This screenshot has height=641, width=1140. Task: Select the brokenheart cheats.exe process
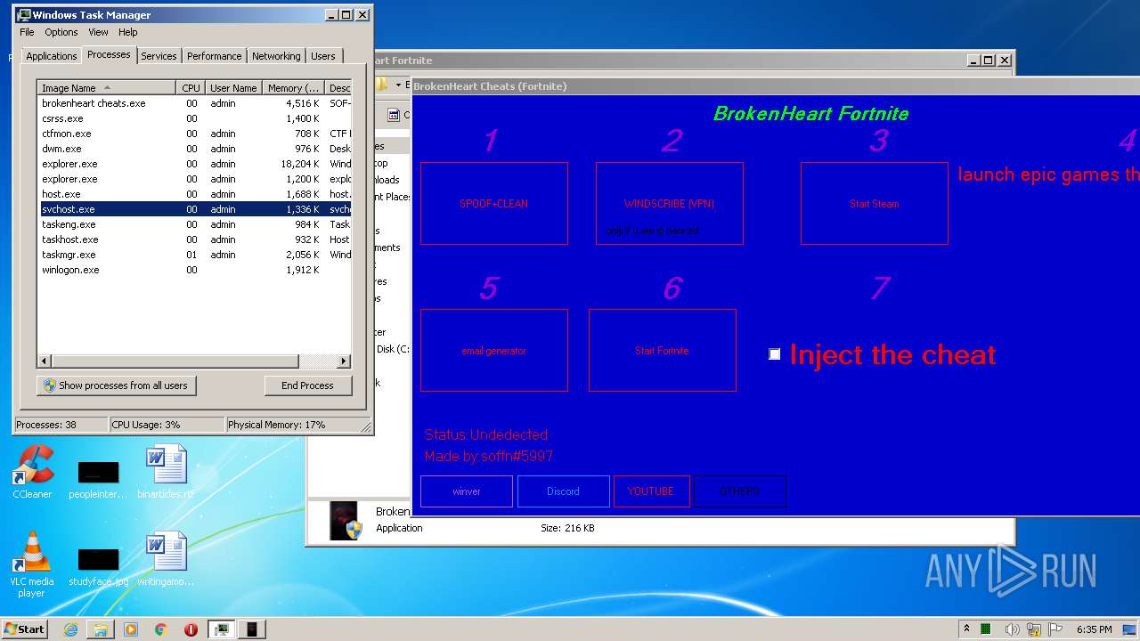[194, 103]
